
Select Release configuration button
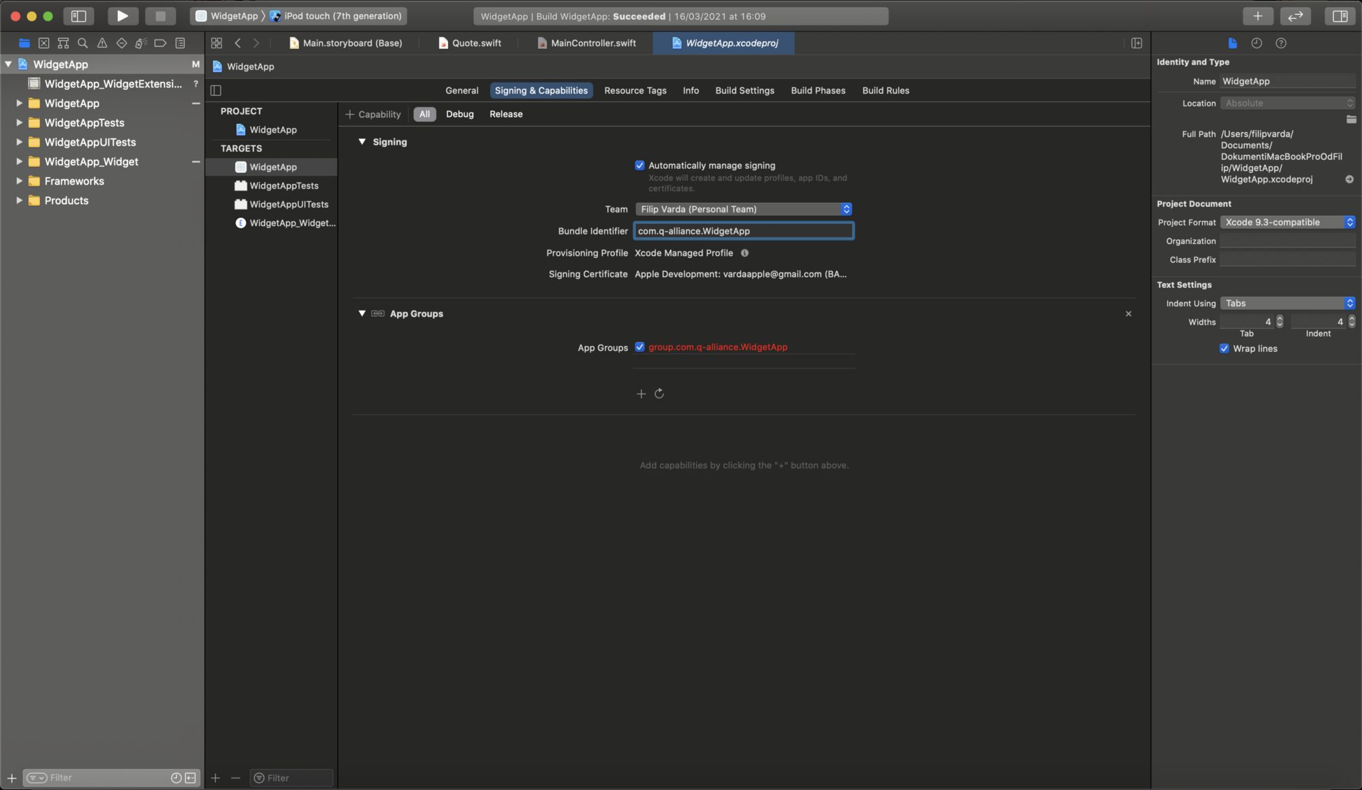tap(506, 114)
